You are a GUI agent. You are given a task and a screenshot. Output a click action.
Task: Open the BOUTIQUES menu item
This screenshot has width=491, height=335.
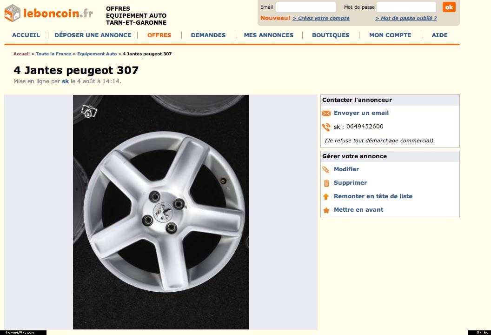[331, 35]
